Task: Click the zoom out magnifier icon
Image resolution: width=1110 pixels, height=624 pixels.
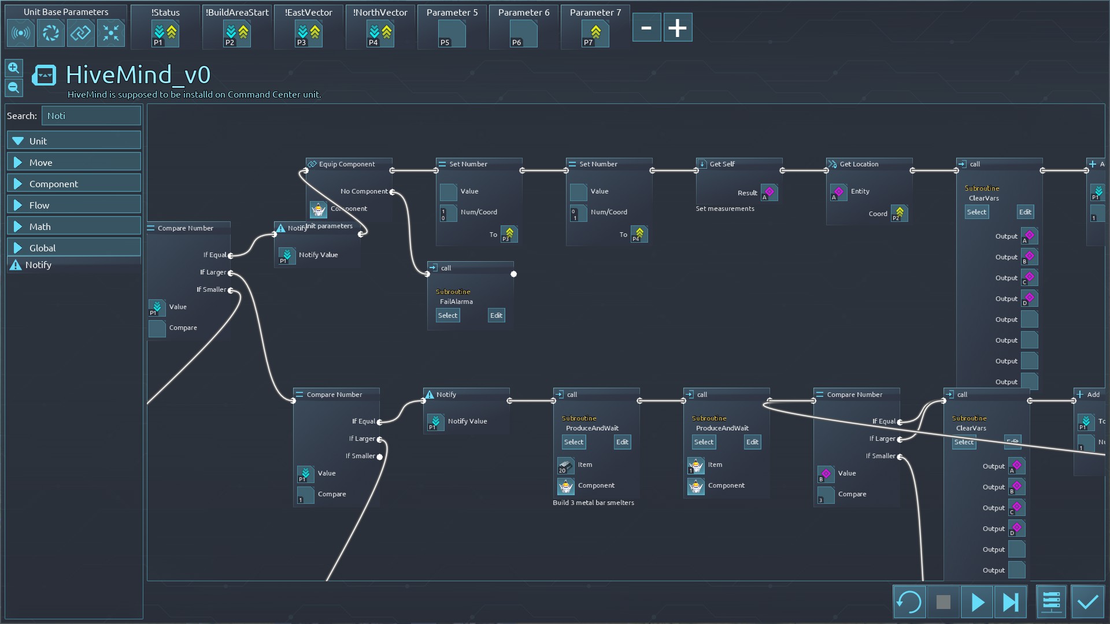Action: click(14, 88)
